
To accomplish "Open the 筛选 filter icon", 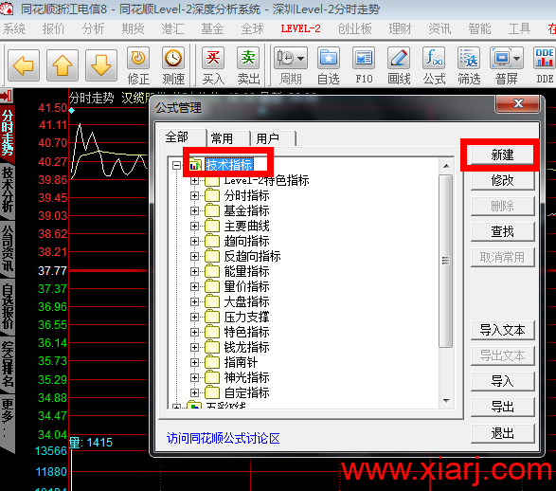I will click(x=469, y=58).
